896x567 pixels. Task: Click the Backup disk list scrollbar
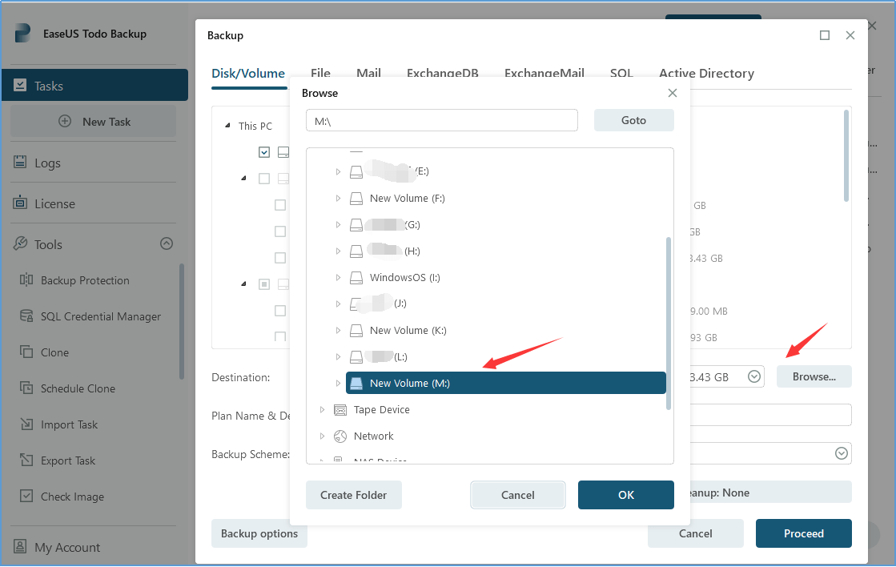point(846,155)
